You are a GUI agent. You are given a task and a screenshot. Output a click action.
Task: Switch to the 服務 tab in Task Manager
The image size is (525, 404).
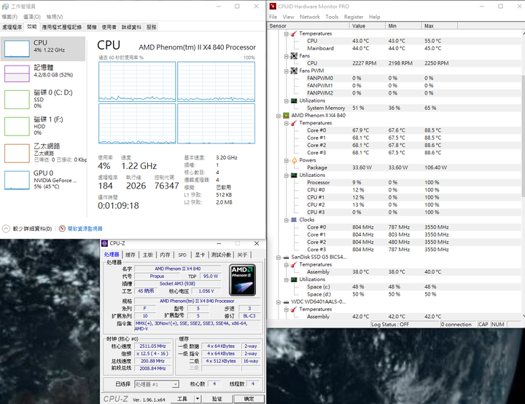pyautogui.click(x=152, y=27)
